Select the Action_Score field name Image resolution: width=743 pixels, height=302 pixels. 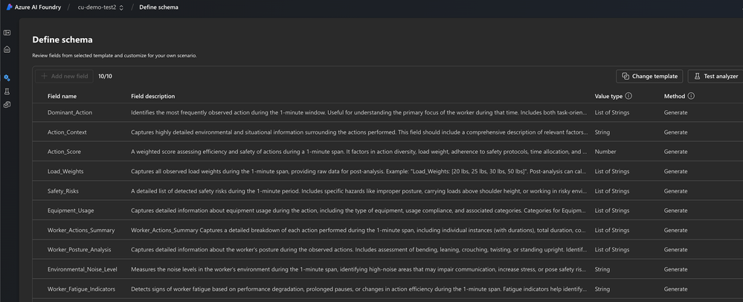pyautogui.click(x=67, y=152)
